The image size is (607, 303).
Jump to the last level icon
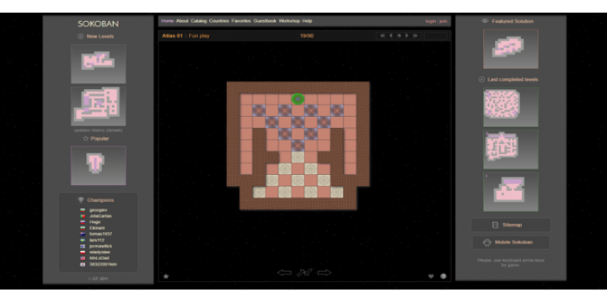(x=415, y=35)
